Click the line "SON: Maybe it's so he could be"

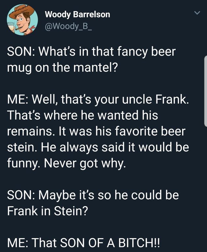(x=93, y=196)
